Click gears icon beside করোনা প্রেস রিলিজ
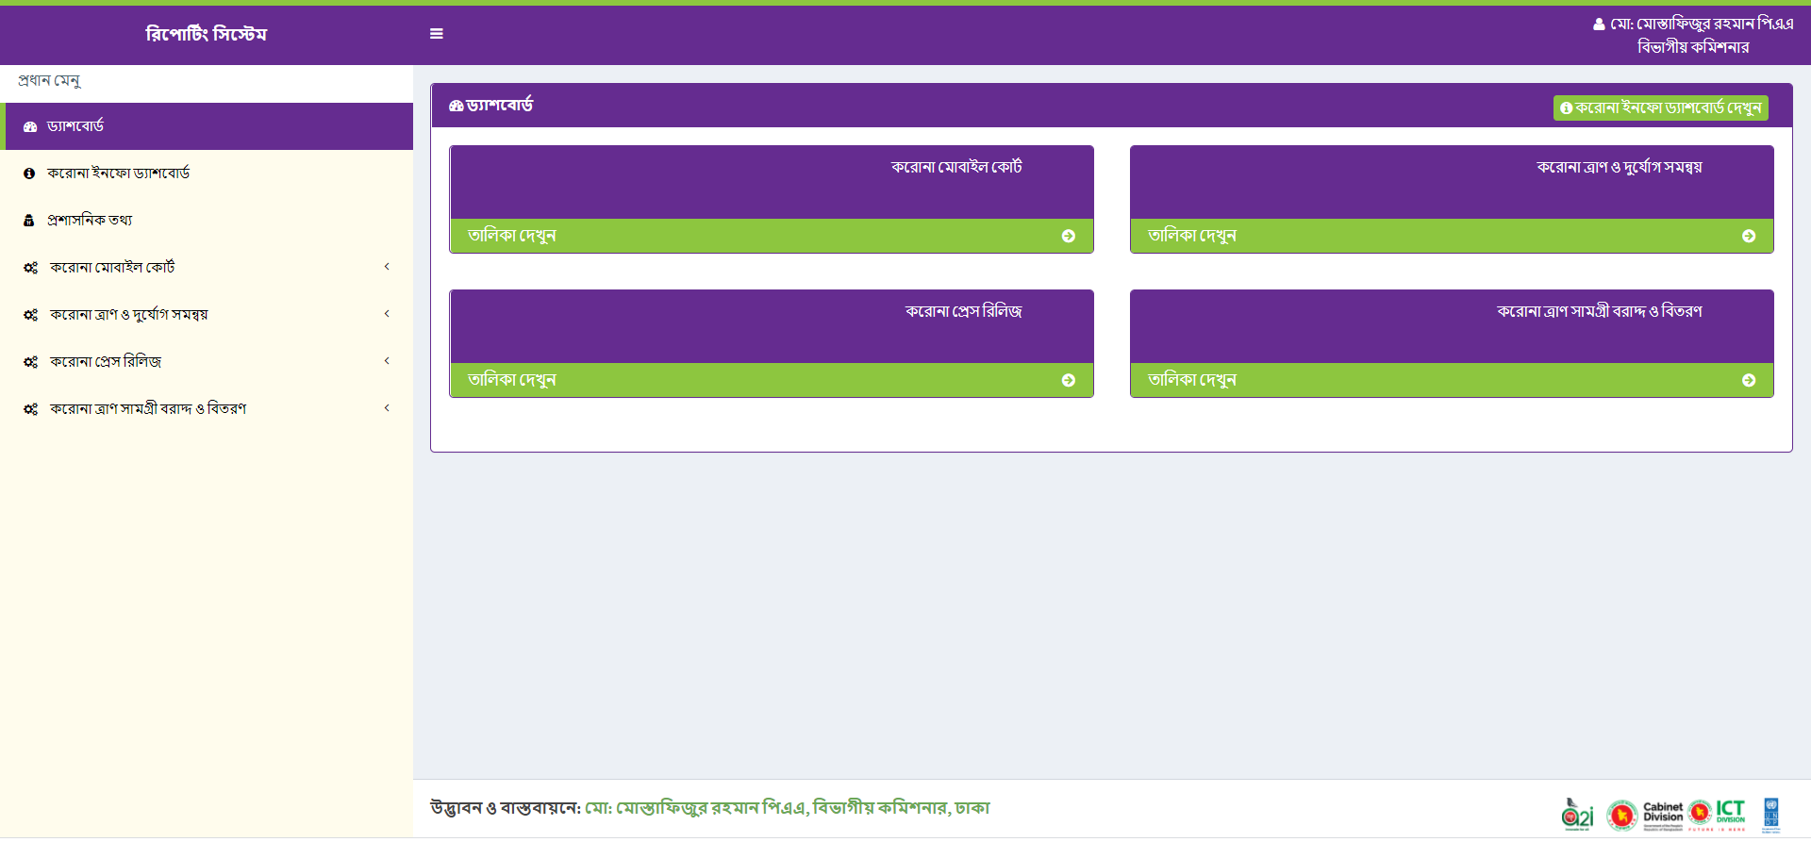Viewport: 1811px width, 842px height. (30, 362)
